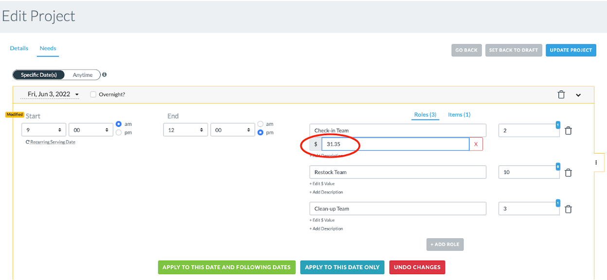Open the Fri, Jun 3, 2022 date dropdown

(x=53, y=94)
